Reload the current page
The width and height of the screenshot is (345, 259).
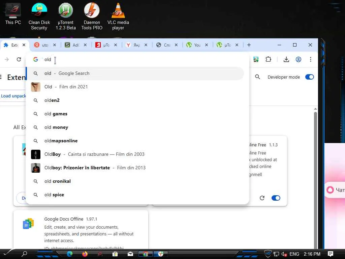19,59
